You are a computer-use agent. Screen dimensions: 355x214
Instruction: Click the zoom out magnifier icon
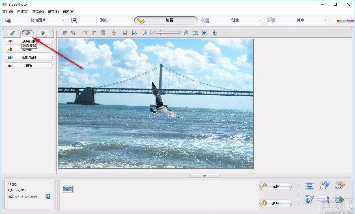(145, 33)
